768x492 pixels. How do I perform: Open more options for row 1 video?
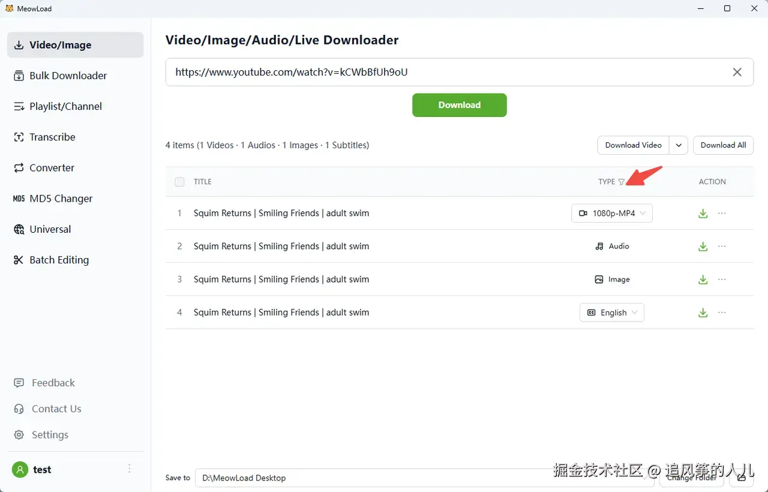[x=722, y=214]
